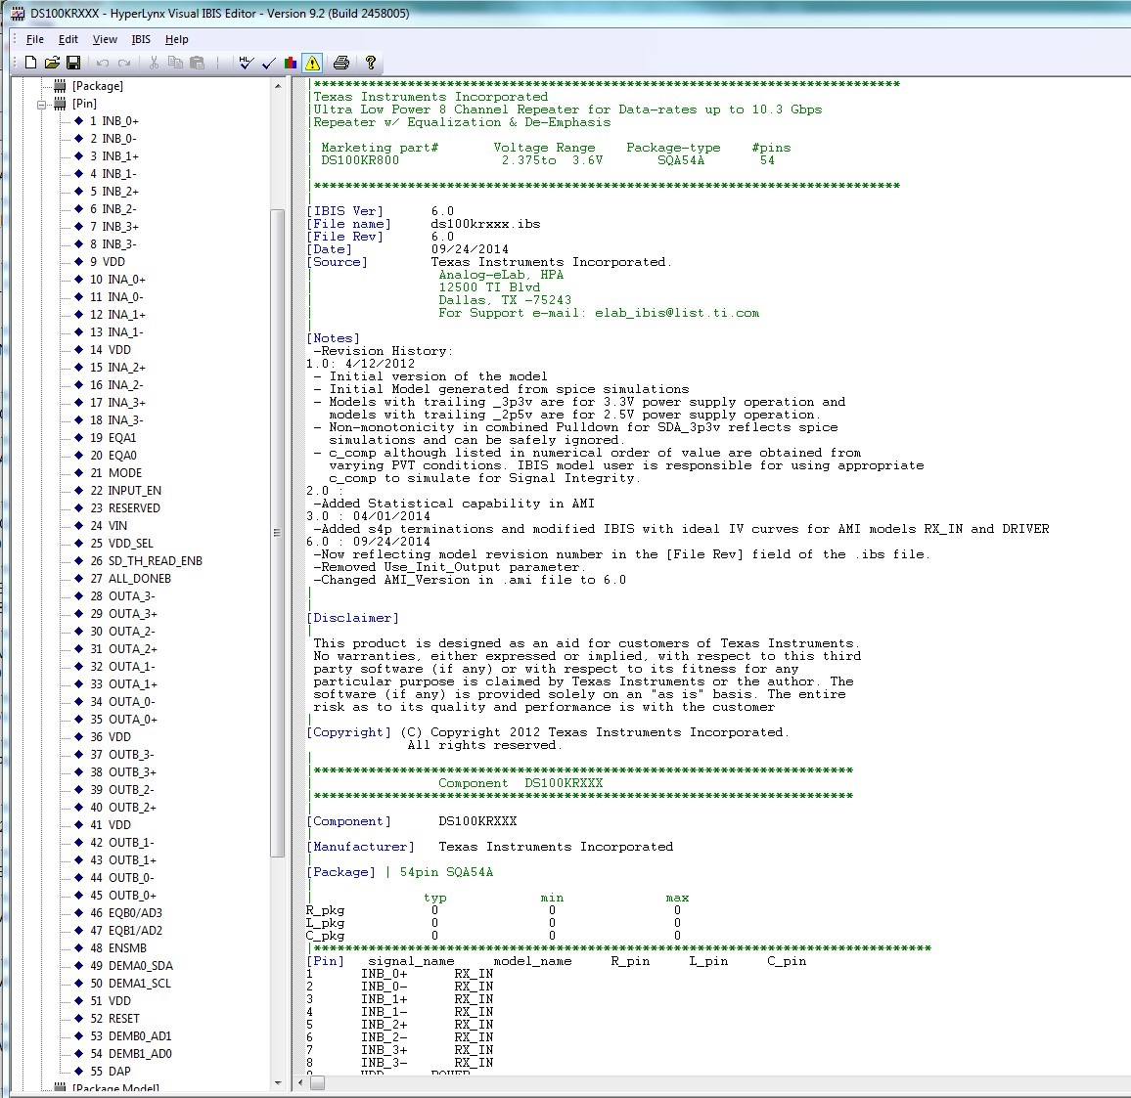This screenshot has width=1131, height=1098.
Task: Click the Redo arrow icon
Action: 124,63
